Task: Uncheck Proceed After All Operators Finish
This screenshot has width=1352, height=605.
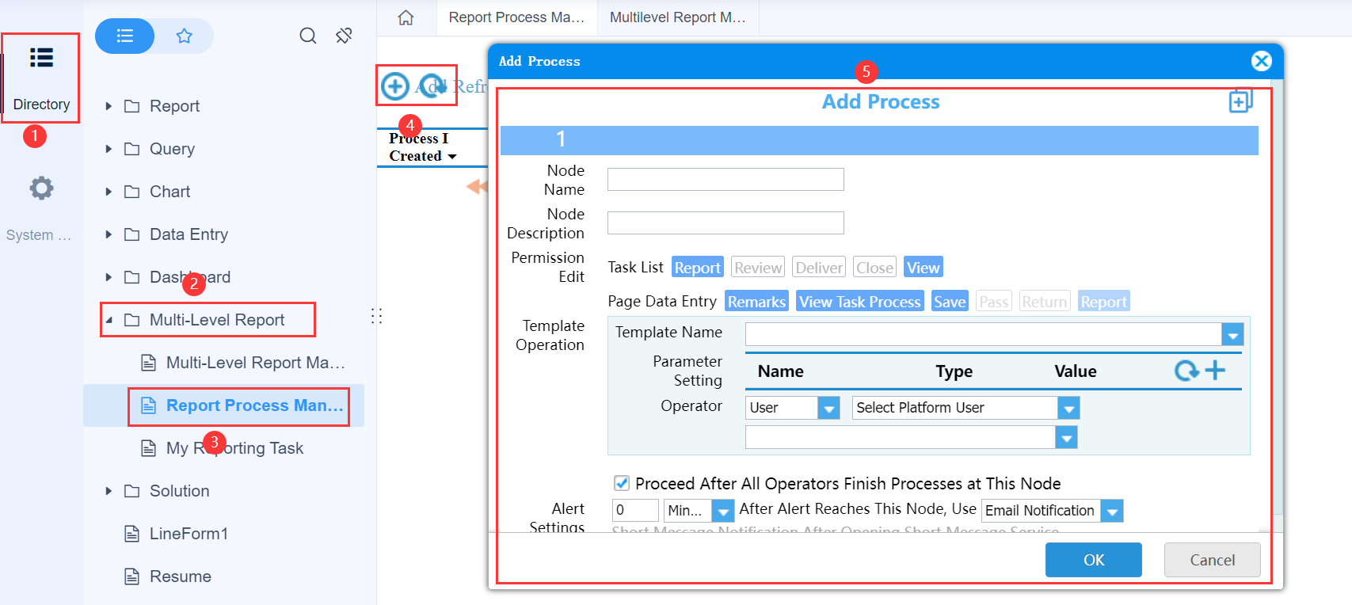Action: [x=622, y=483]
